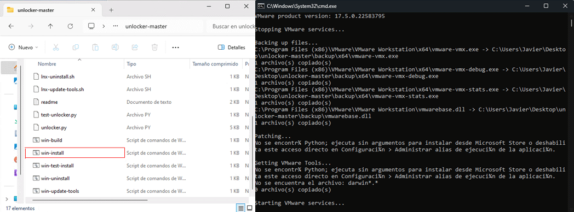Viewport: 574px width, 212px height.
Task: Add a new Explorer tab
Action: click(x=111, y=10)
